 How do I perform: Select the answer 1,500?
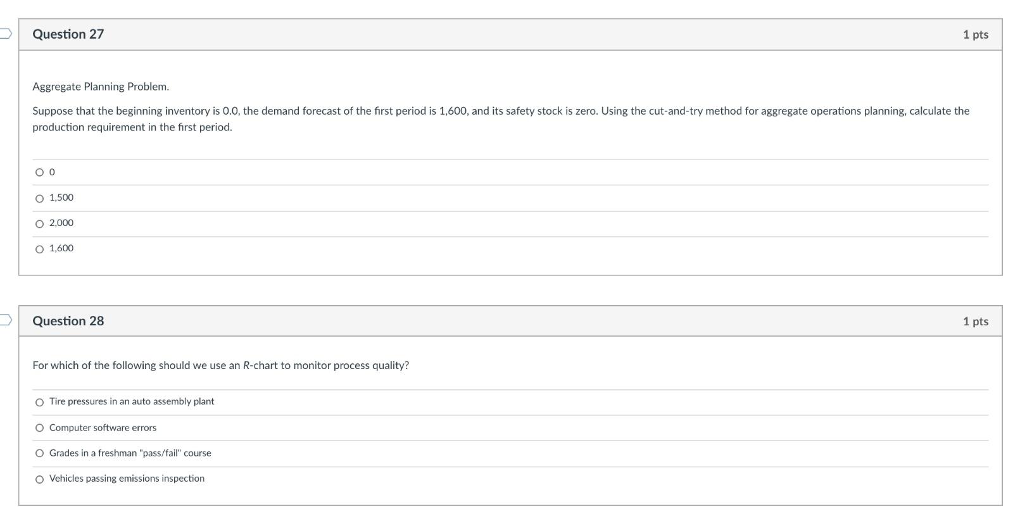40,197
